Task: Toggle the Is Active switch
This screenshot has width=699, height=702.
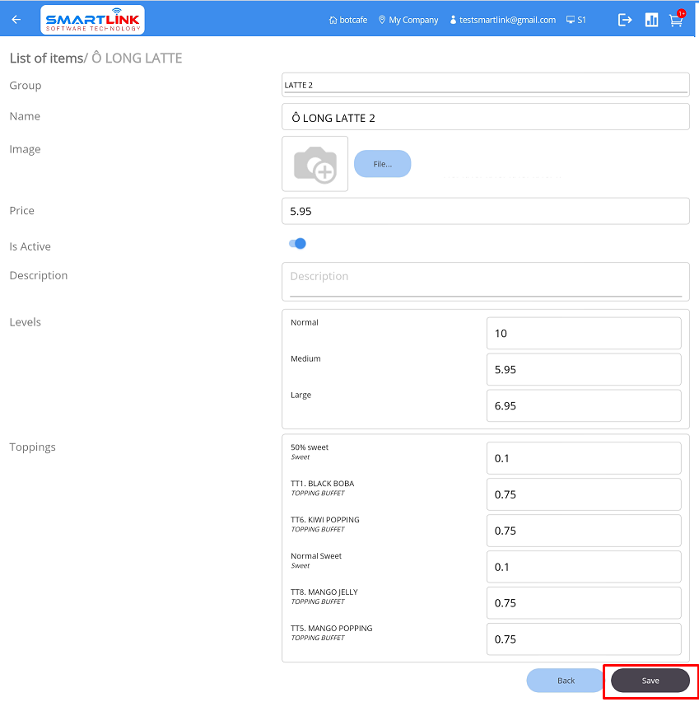Action: (x=297, y=244)
